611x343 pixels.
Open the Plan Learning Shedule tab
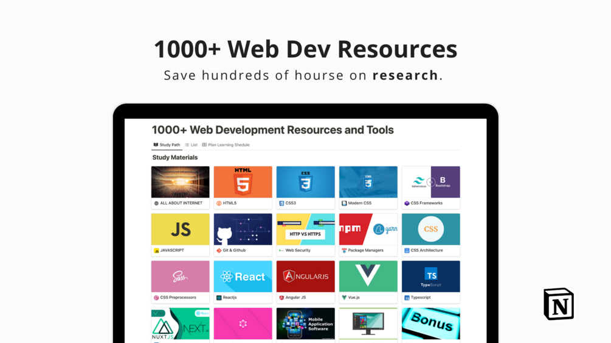(x=226, y=144)
